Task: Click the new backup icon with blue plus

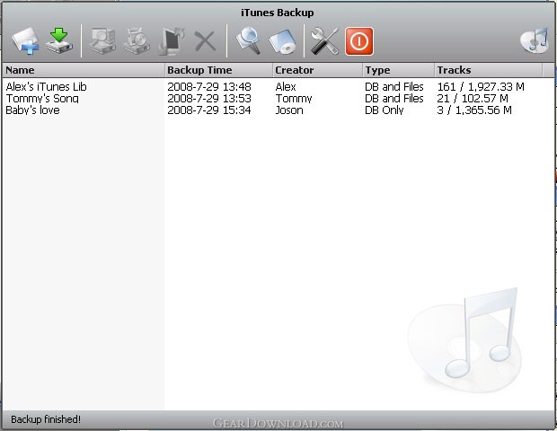Action: 25,41
